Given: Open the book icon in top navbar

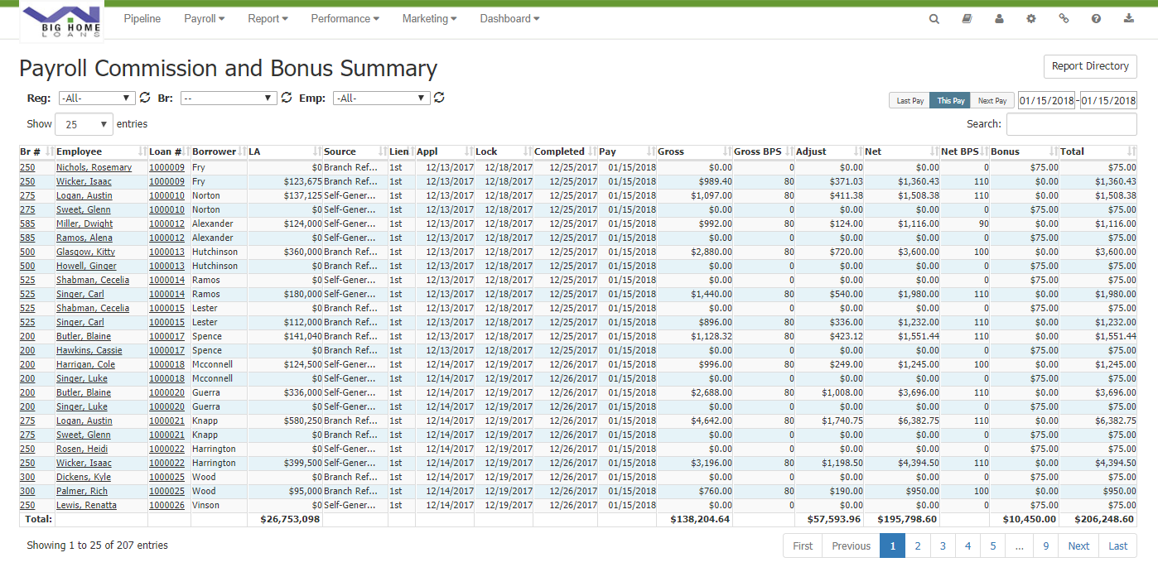Looking at the screenshot, I should [967, 19].
